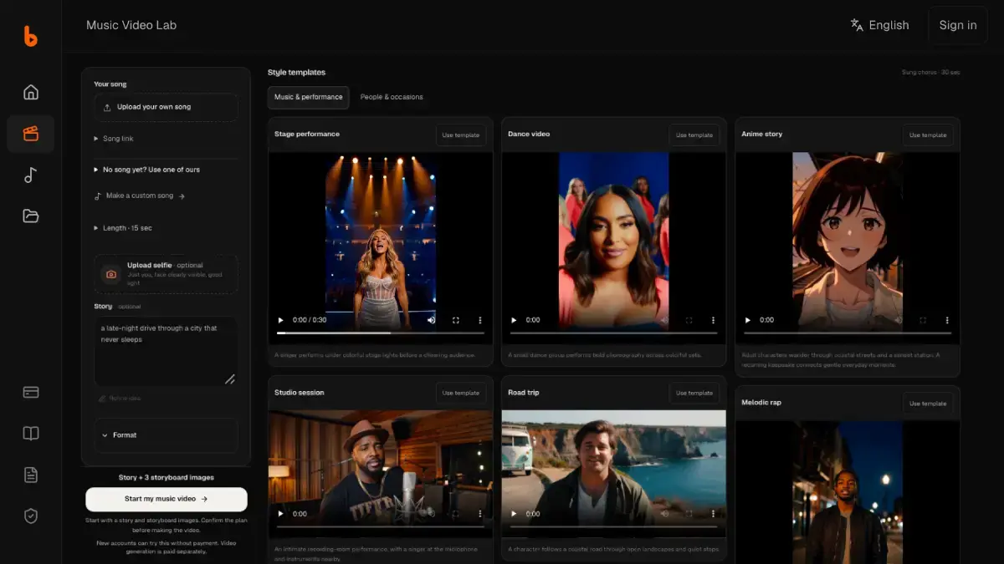Enter fullscreen on Stage performance video
Viewport: 1004px width, 564px height.
[x=456, y=320]
